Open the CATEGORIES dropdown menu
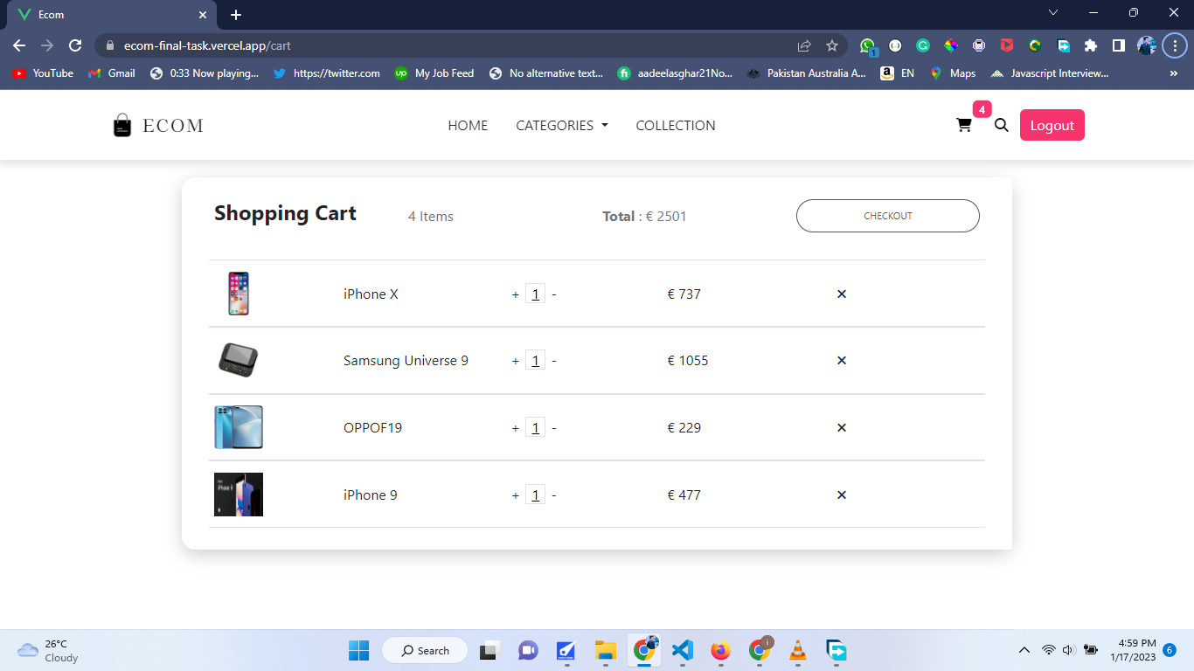1194x671 pixels. coord(561,125)
